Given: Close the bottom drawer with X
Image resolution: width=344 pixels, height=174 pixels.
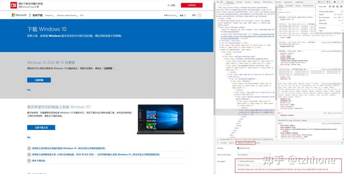Looking at the screenshot, I should [342, 143].
